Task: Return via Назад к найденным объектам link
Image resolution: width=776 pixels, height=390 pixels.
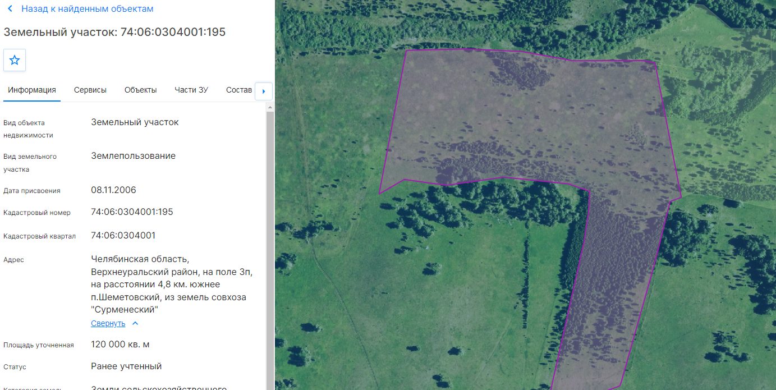Action: tap(87, 9)
